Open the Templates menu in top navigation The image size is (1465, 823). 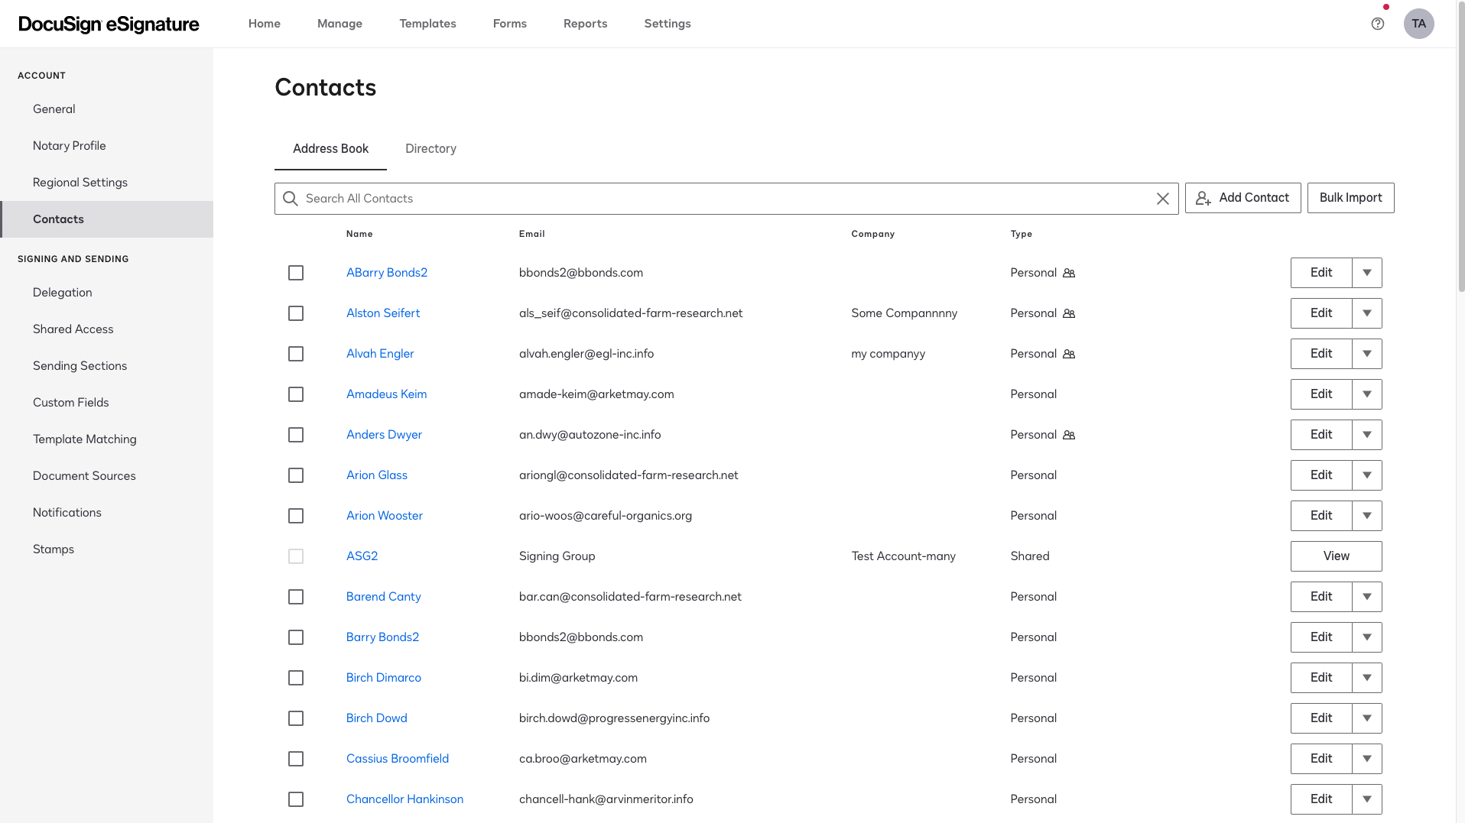coord(427,24)
